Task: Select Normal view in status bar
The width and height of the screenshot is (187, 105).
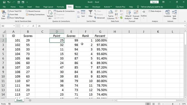Action: pos(148,104)
